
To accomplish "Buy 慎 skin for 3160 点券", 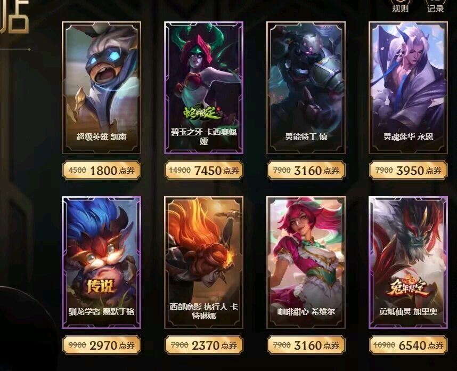I will click(x=306, y=170).
